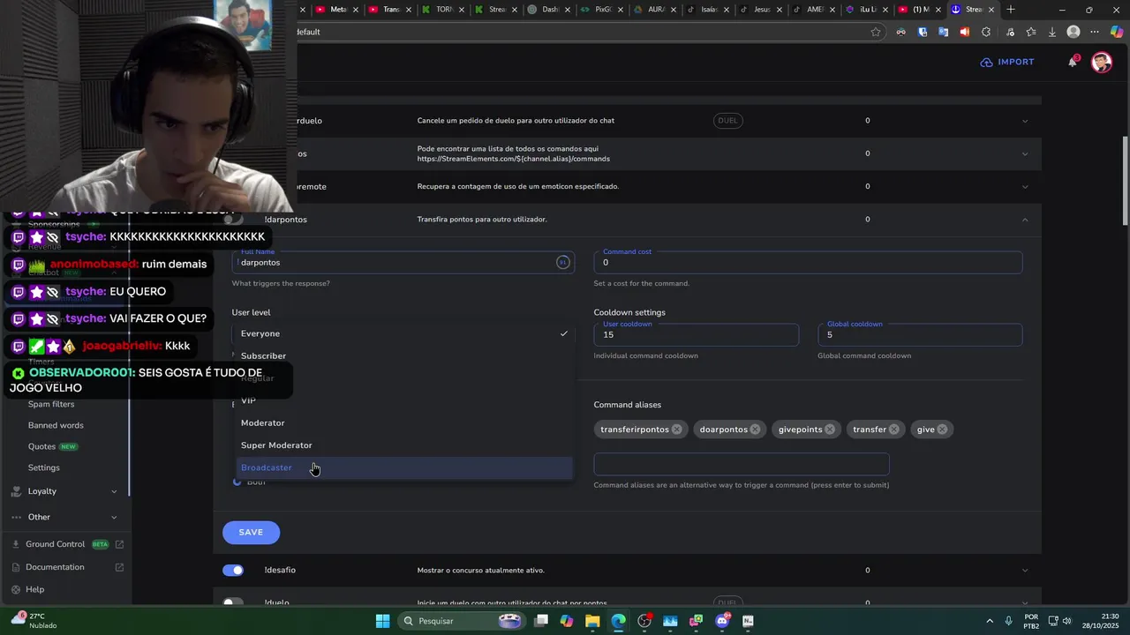The image size is (1130, 635).
Task: Open Ground Control in sidebar
Action: pos(55,544)
